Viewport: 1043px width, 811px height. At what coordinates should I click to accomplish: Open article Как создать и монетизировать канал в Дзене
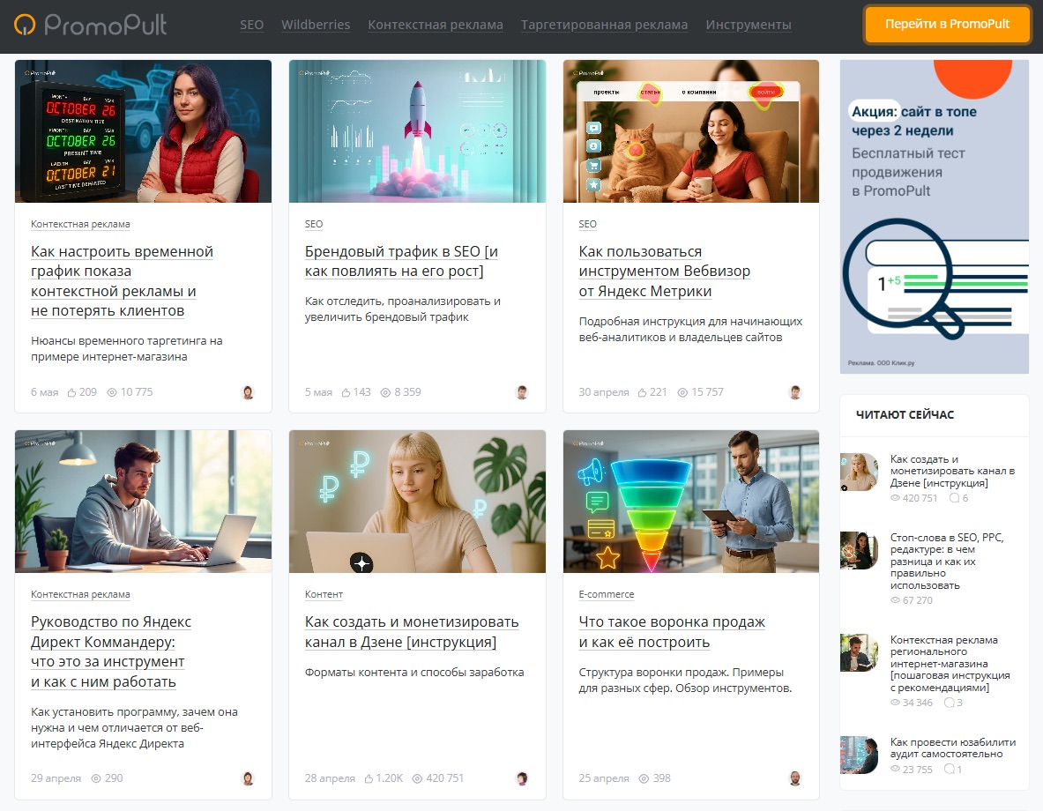[412, 631]
